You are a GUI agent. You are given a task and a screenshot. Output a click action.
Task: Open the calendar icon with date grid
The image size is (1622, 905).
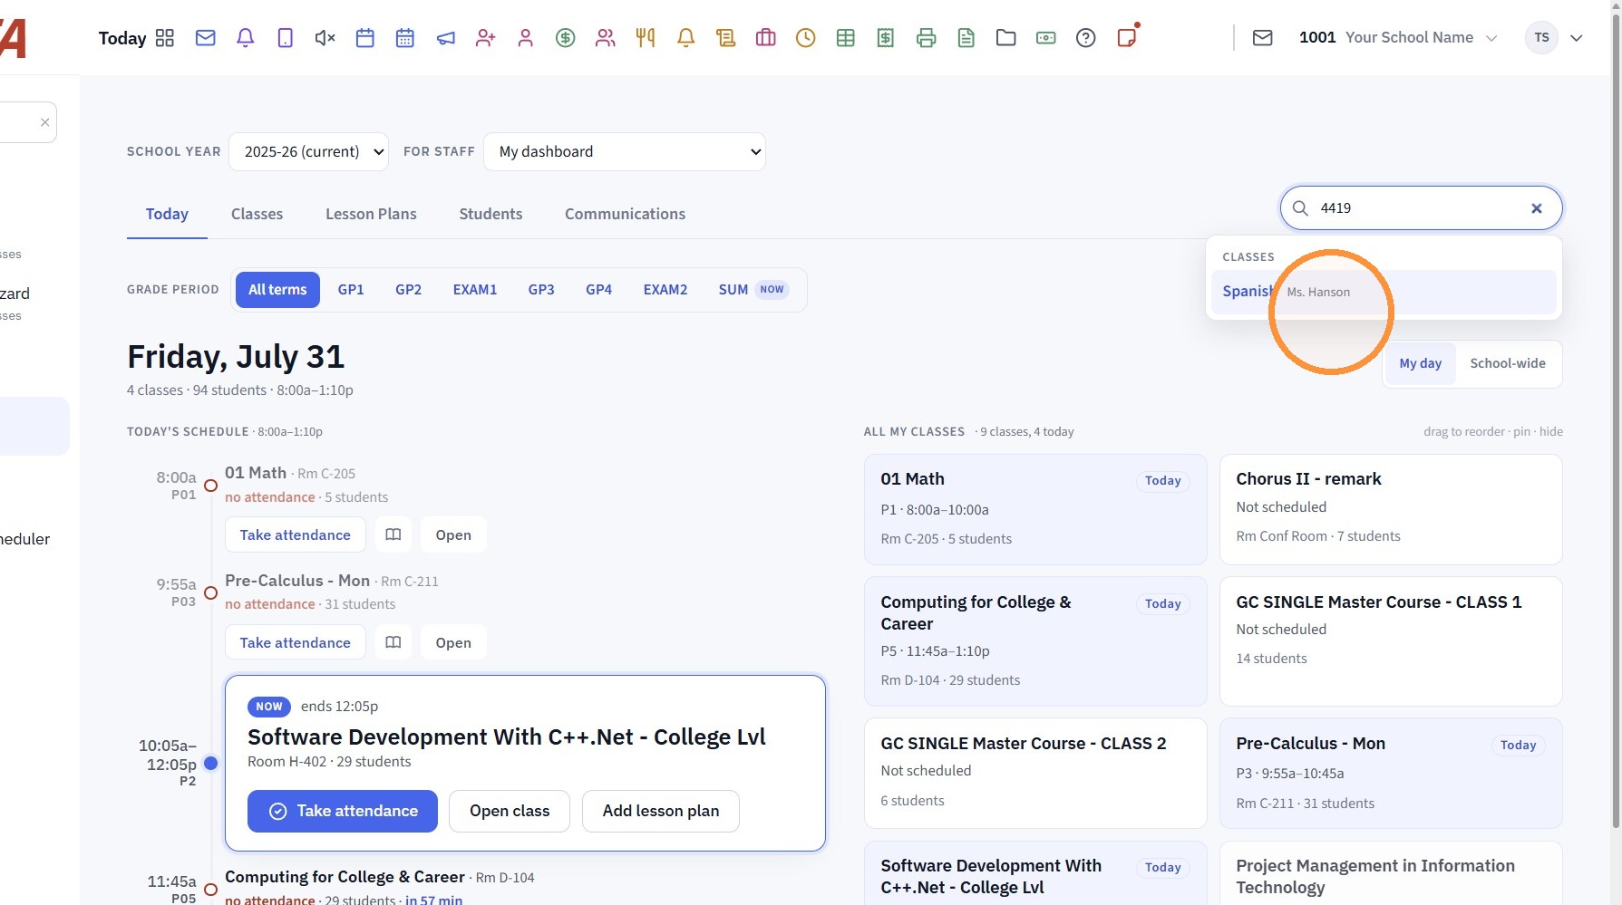point(405,38)
